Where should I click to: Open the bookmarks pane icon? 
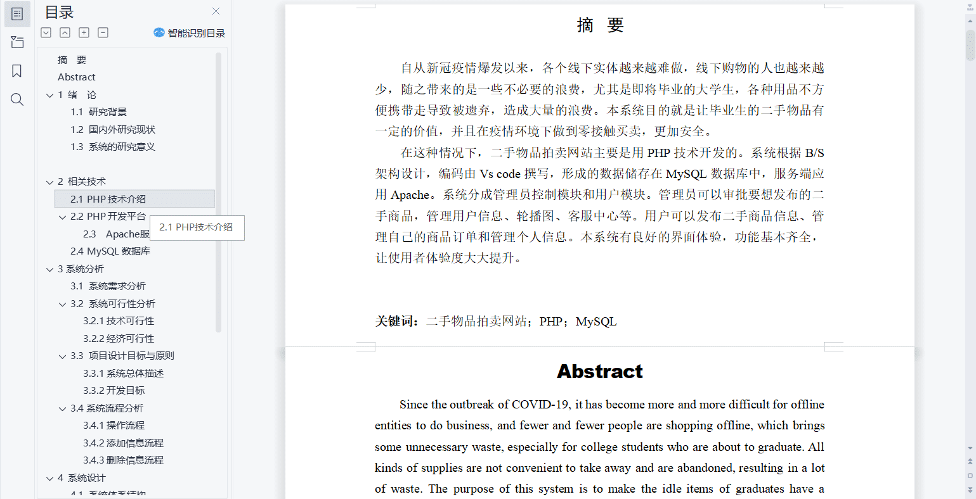tap(17, 71)
